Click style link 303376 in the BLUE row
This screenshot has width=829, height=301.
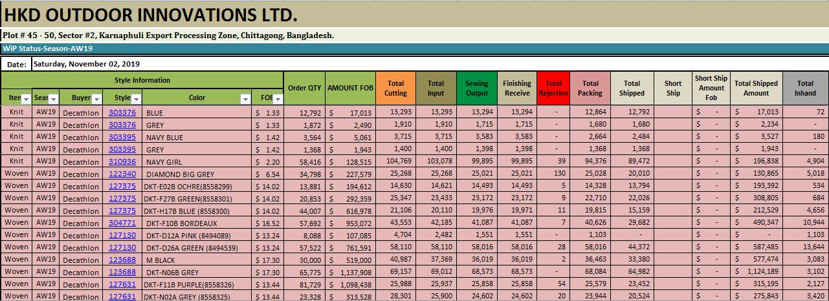[x=122, y=112]
